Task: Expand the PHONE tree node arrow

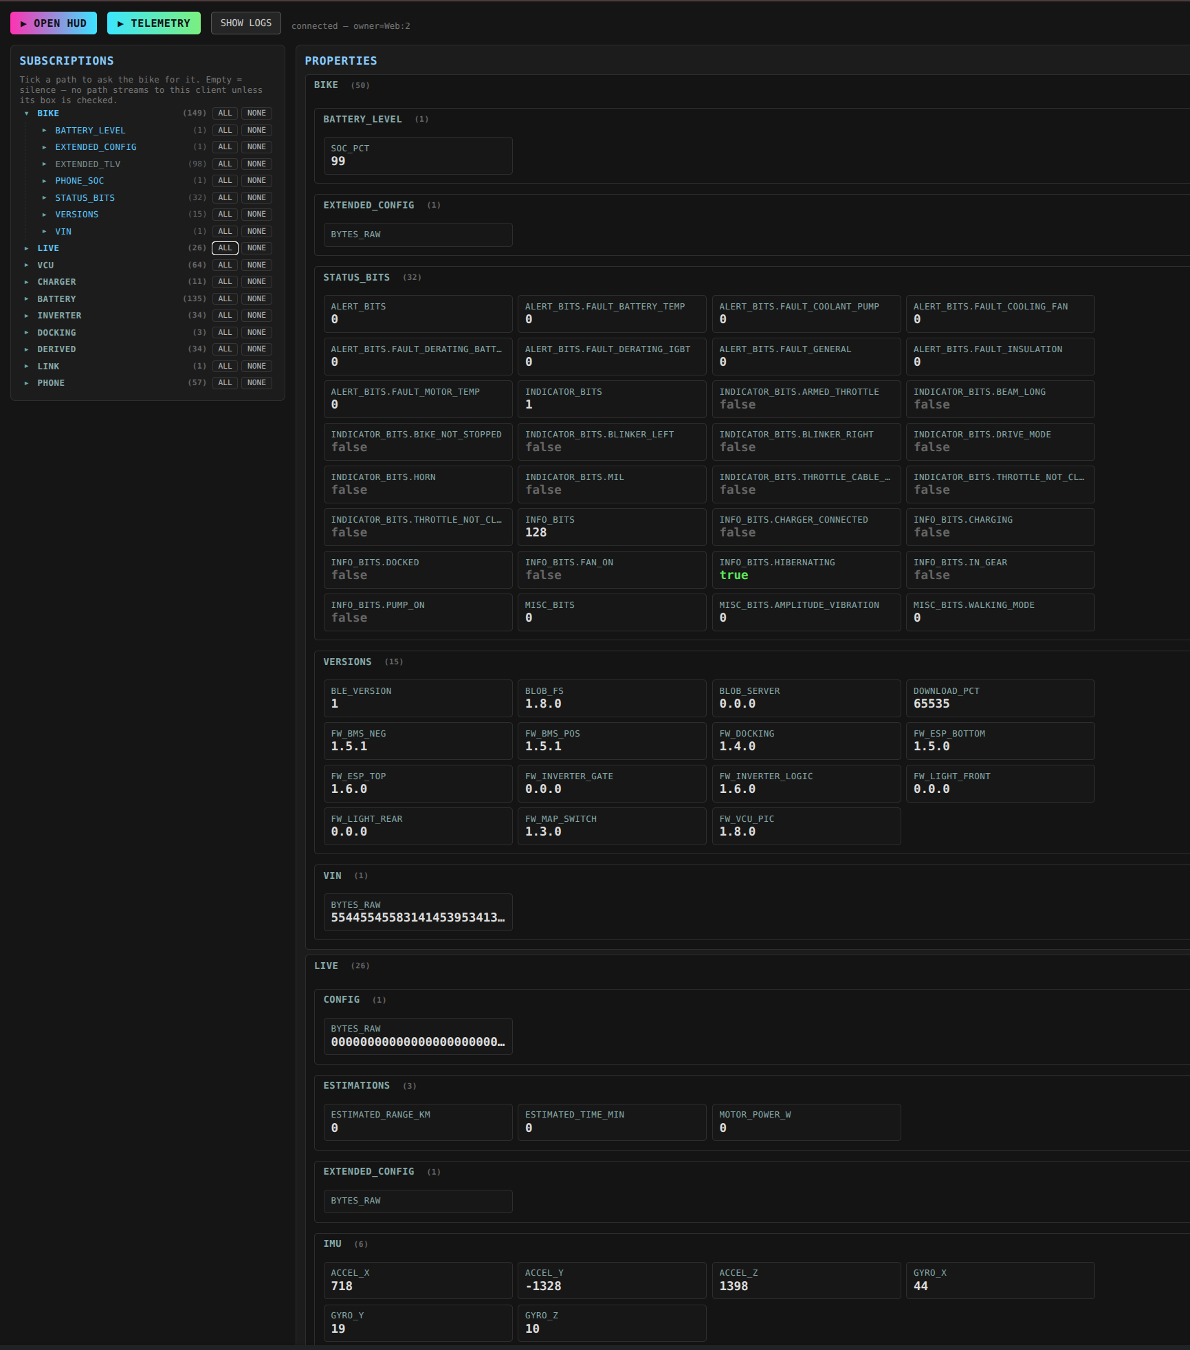Action: pos(27,383)
